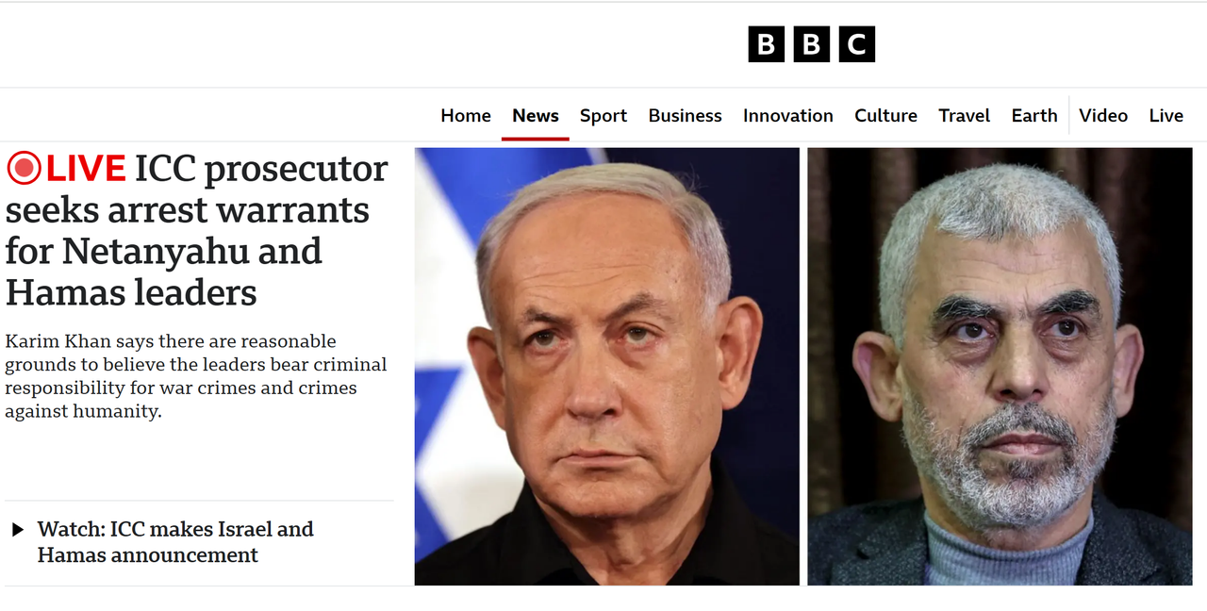Select the News tab
This screenshot has height=611, width=1207.
click(x=536, y=116)
